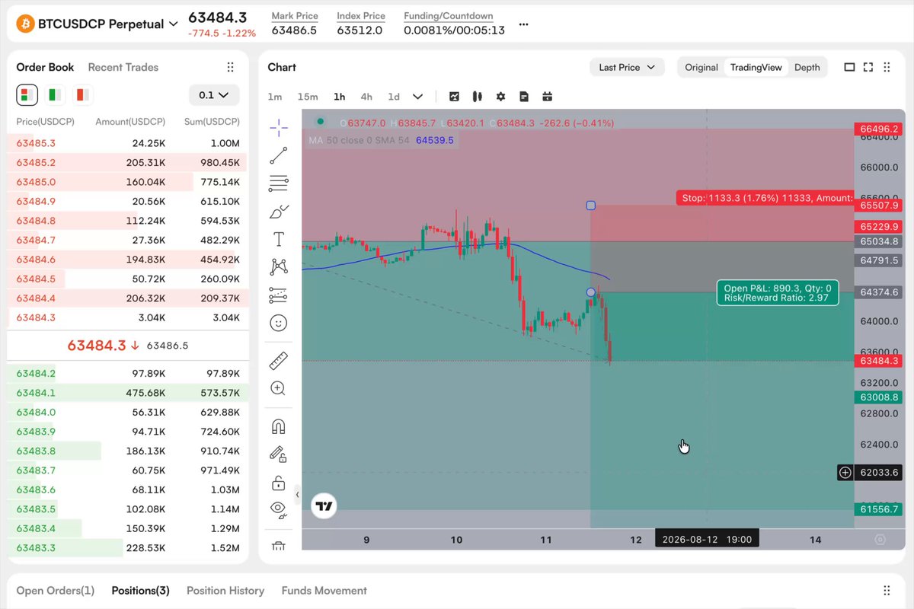
Task: Select the text annotation tool
Action: (279, 239)
